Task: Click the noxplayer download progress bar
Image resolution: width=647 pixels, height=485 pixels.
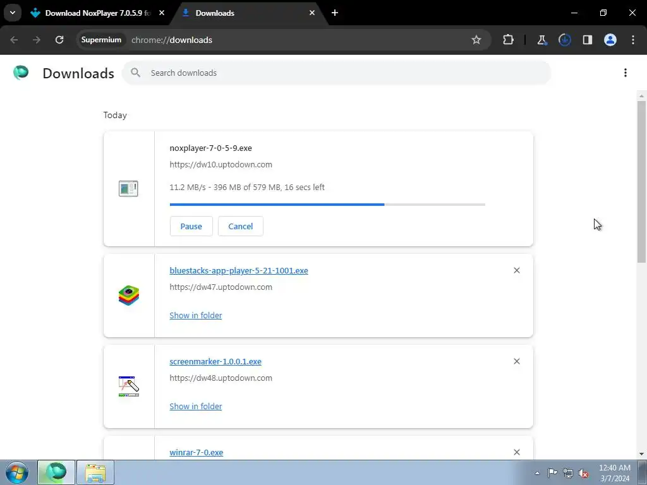Action: (x=327, y=205)
